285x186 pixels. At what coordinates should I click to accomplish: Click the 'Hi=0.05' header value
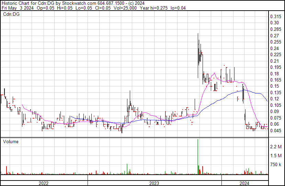coord(65,8)
